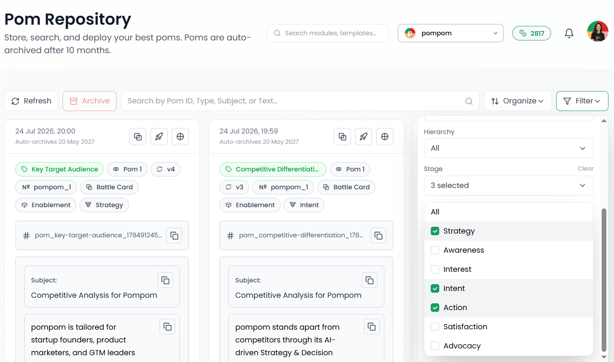Copy the pom_key-target-audience ID
The height and width of the screenshot is (362, 614).
click(x=174, y=236)
